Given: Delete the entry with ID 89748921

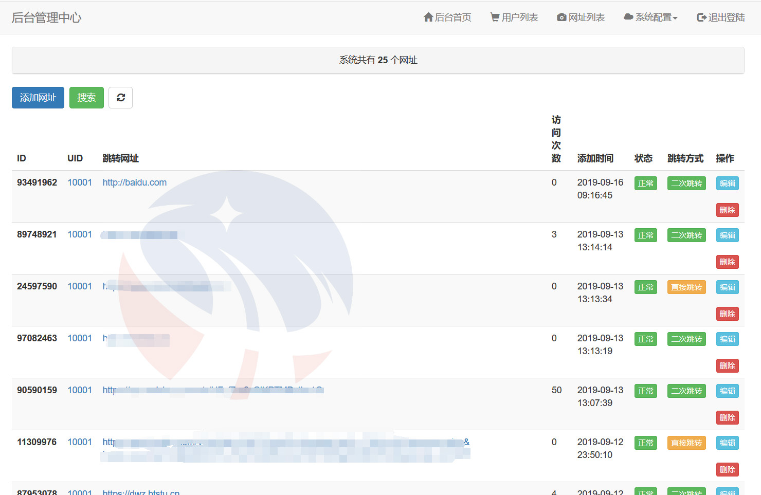Looking at the screenshot, I should 727,262.
